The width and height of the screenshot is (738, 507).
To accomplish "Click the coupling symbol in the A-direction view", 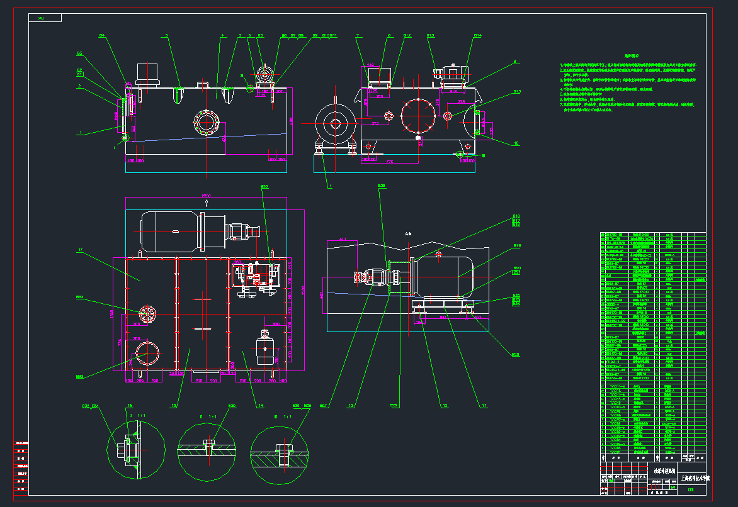I will pos(397,277).
